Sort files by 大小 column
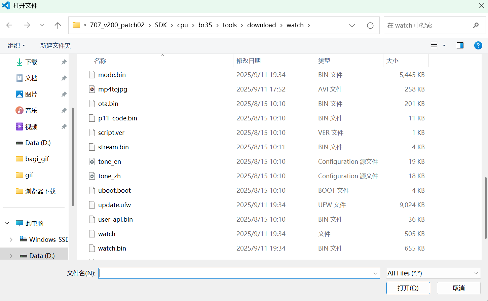 [x=392, y=61]
